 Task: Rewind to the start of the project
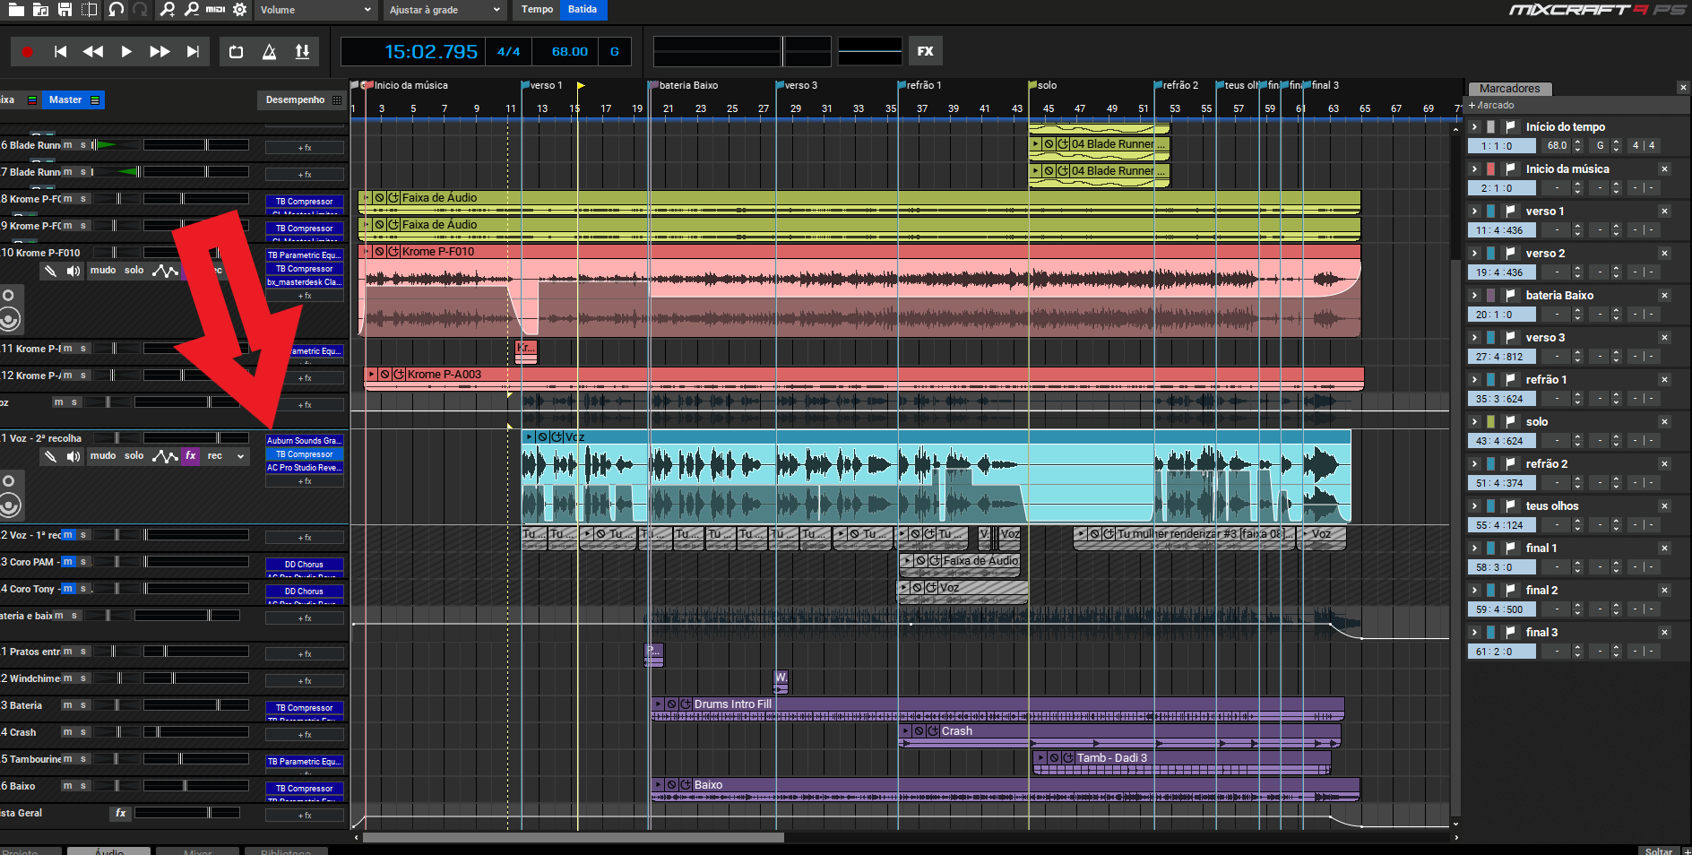coord(60,52)
